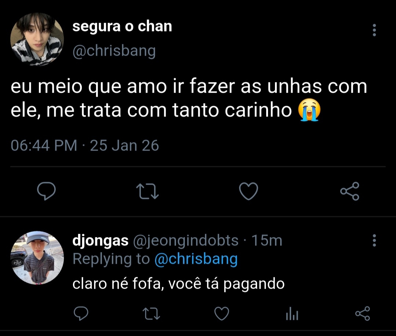
Task: Like the main tweet with the heart icon
Action: pos(249,191)
